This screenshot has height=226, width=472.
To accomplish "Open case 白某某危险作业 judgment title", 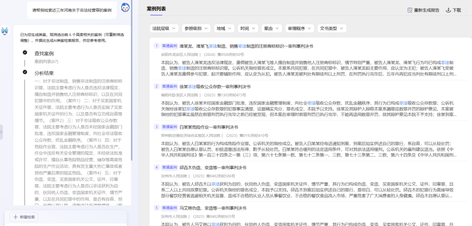I will click(x=208, y=127).
